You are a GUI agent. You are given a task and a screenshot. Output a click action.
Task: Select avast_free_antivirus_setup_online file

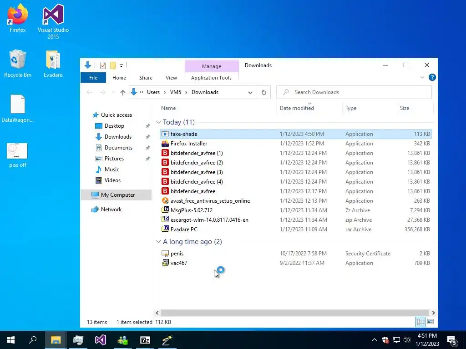(x=295, y=201)
